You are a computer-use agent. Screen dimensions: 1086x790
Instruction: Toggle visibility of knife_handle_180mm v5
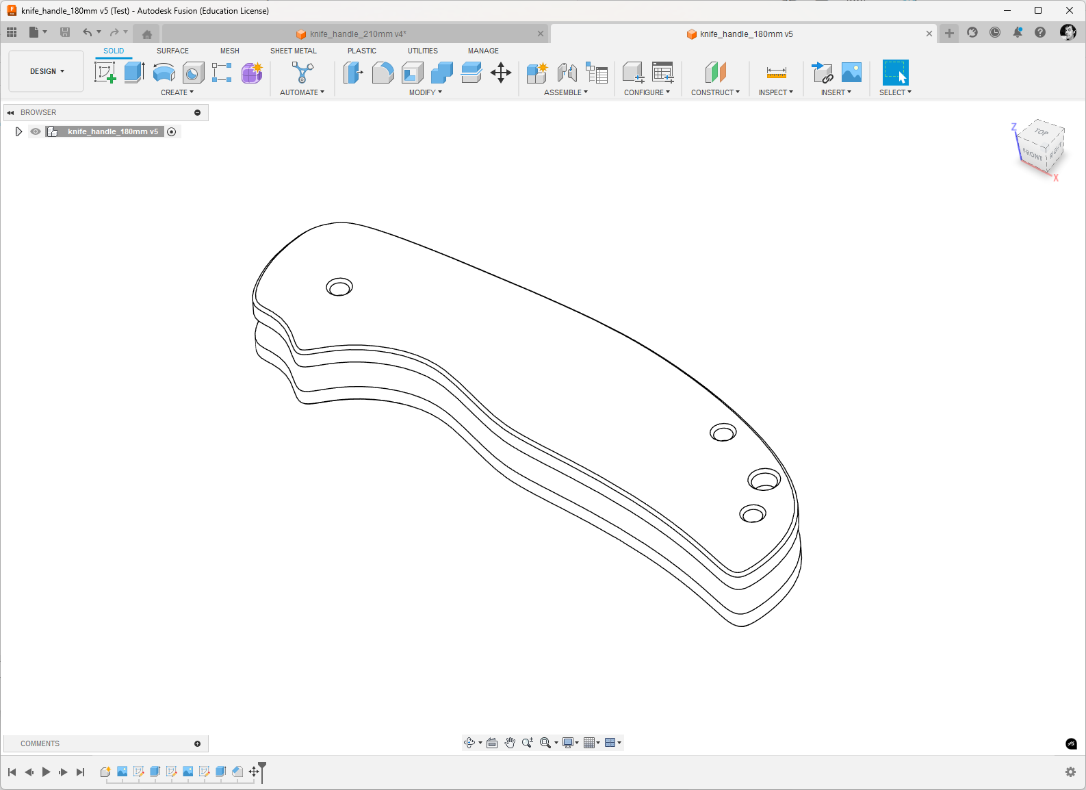pos(36,131)
